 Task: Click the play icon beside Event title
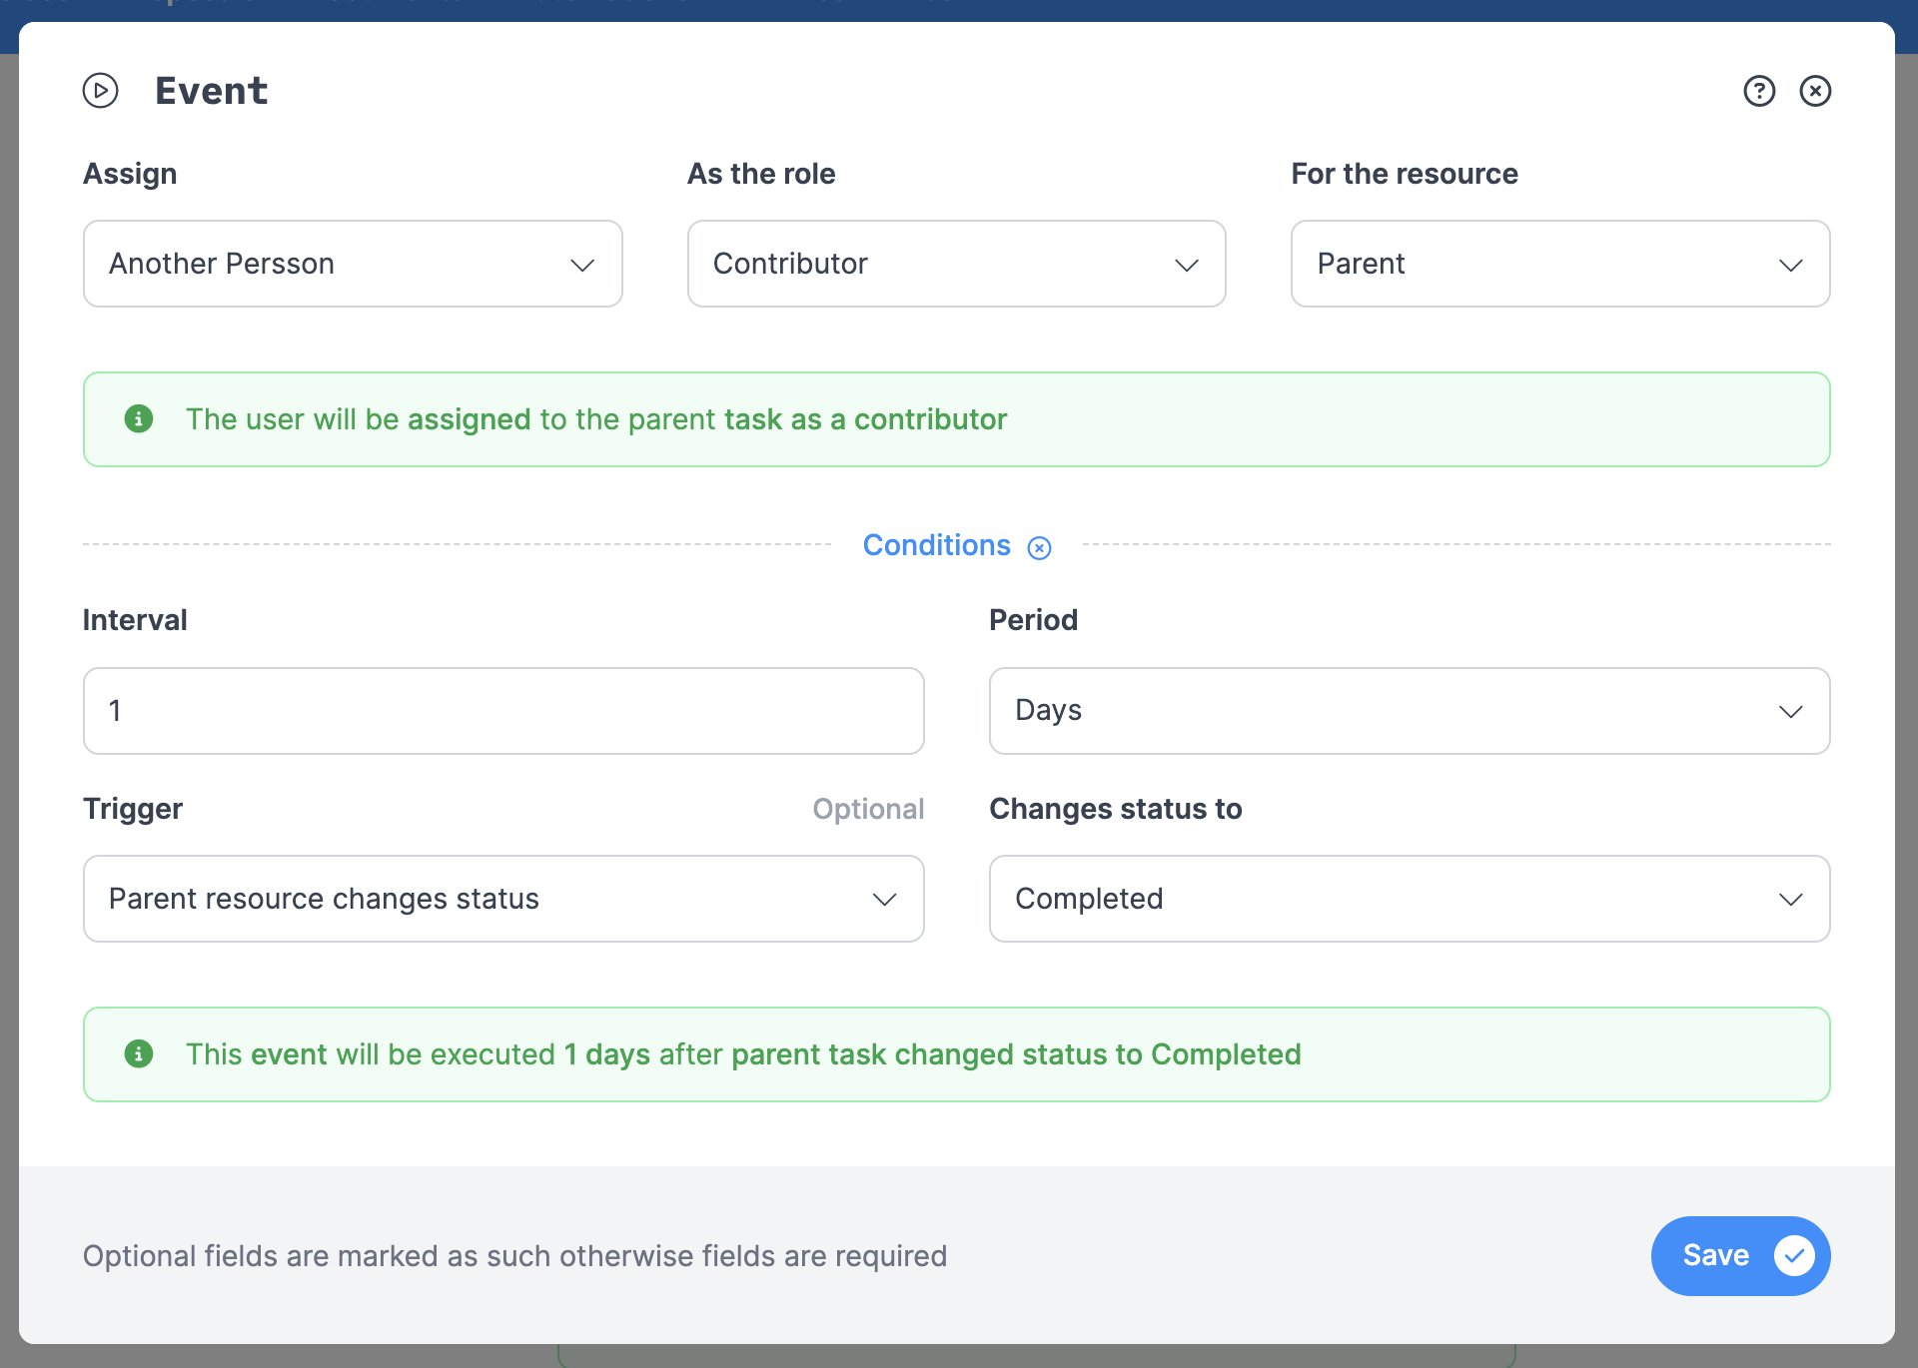[100, 91]
